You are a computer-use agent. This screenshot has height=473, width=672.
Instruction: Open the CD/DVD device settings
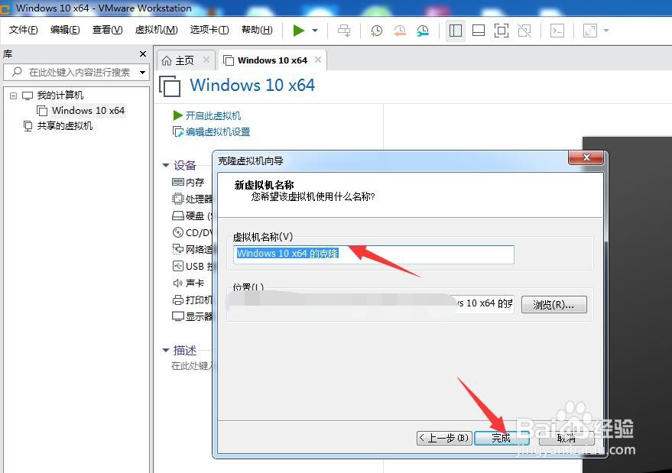click(x=194, y=232)
